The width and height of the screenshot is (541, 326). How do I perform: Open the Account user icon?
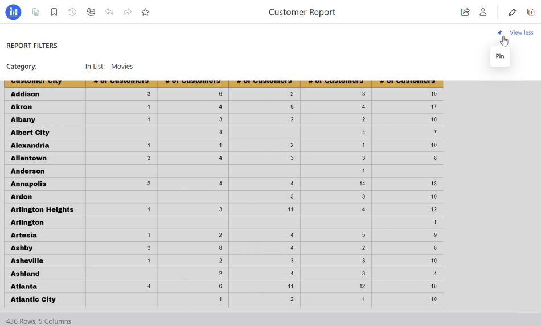point(483,12)
